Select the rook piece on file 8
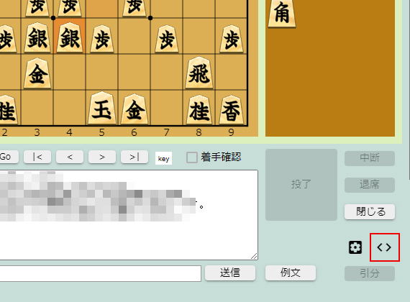410x302 pixels. point(199,73)
